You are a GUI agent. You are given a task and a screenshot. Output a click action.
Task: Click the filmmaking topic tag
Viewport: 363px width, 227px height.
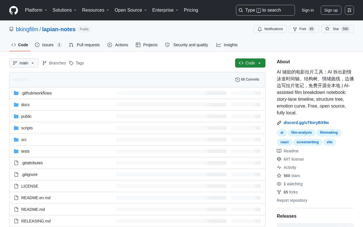click(329, 133)
